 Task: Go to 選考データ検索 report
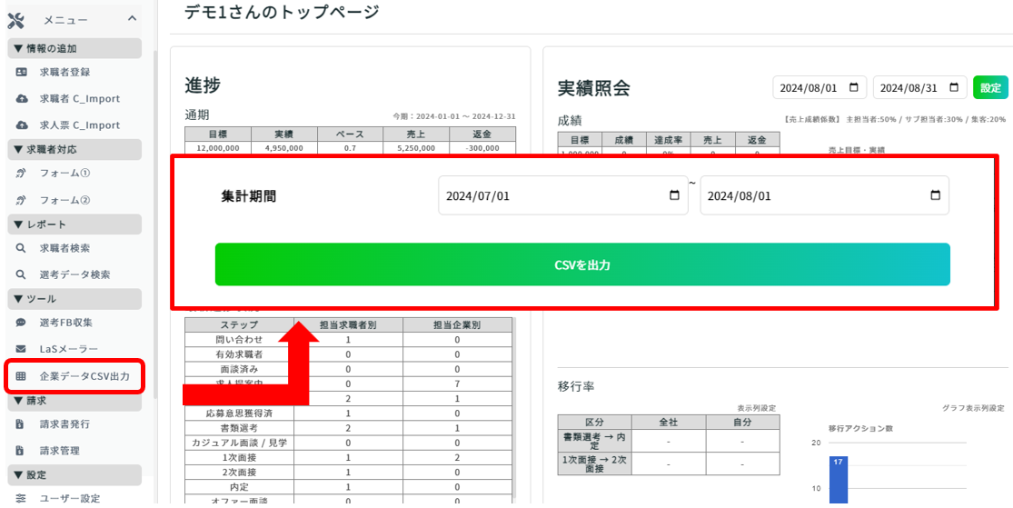pos(74,274)
